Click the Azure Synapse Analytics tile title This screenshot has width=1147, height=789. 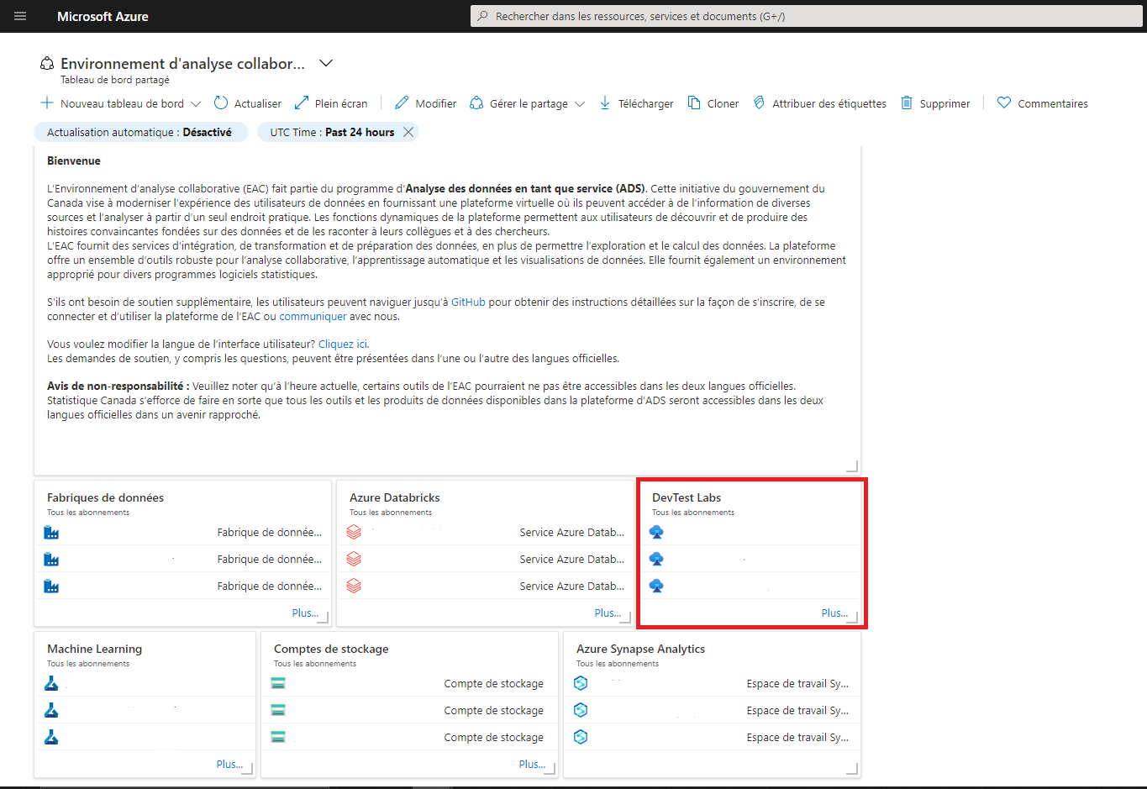(640, 649)
